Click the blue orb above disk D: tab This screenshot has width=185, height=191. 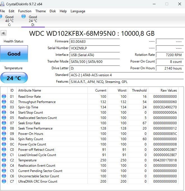[24, 16]
